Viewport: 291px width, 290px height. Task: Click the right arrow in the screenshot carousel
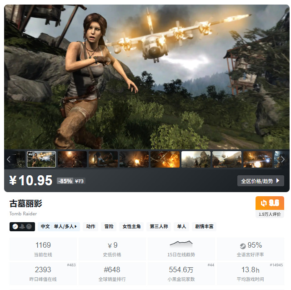coord(283,159)
